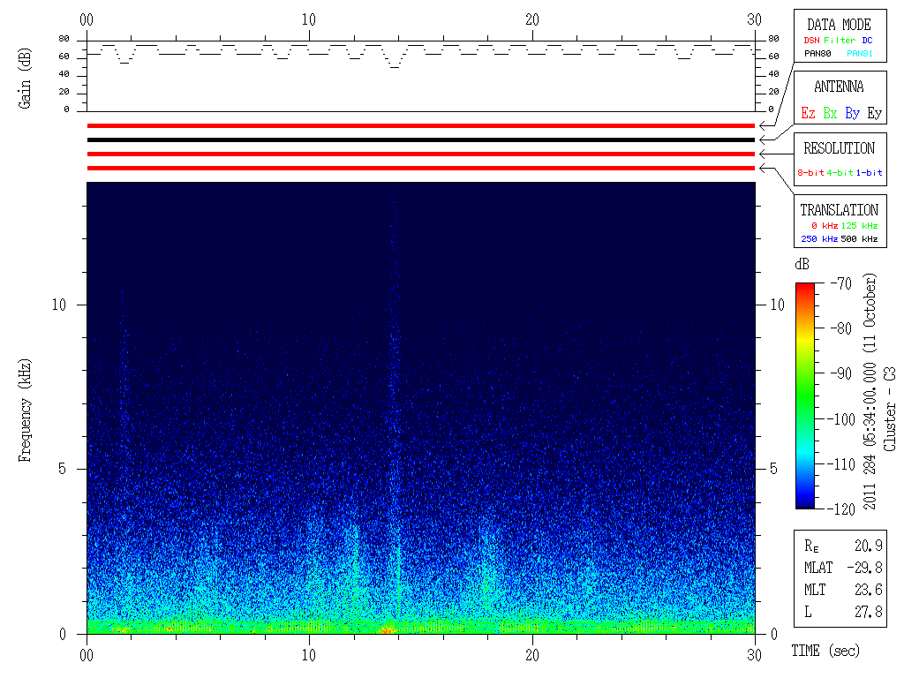Click the blue By antenna label
Image resolution: width=904 pixels, height=678 pixels.
pos(852,114)
